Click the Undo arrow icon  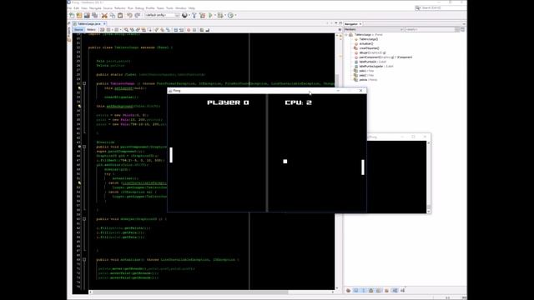(130, 15)
